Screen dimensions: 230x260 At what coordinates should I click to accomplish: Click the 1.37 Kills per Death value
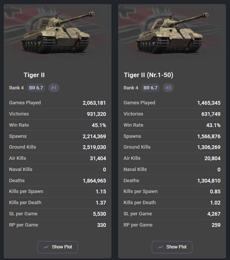[101, 203]
